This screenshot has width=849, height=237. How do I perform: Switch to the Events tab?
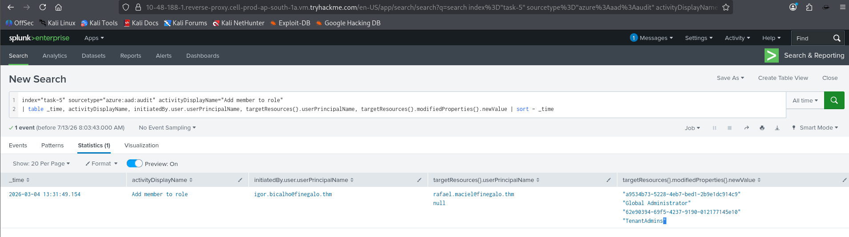pyautogui.click(x=18, y=145)
